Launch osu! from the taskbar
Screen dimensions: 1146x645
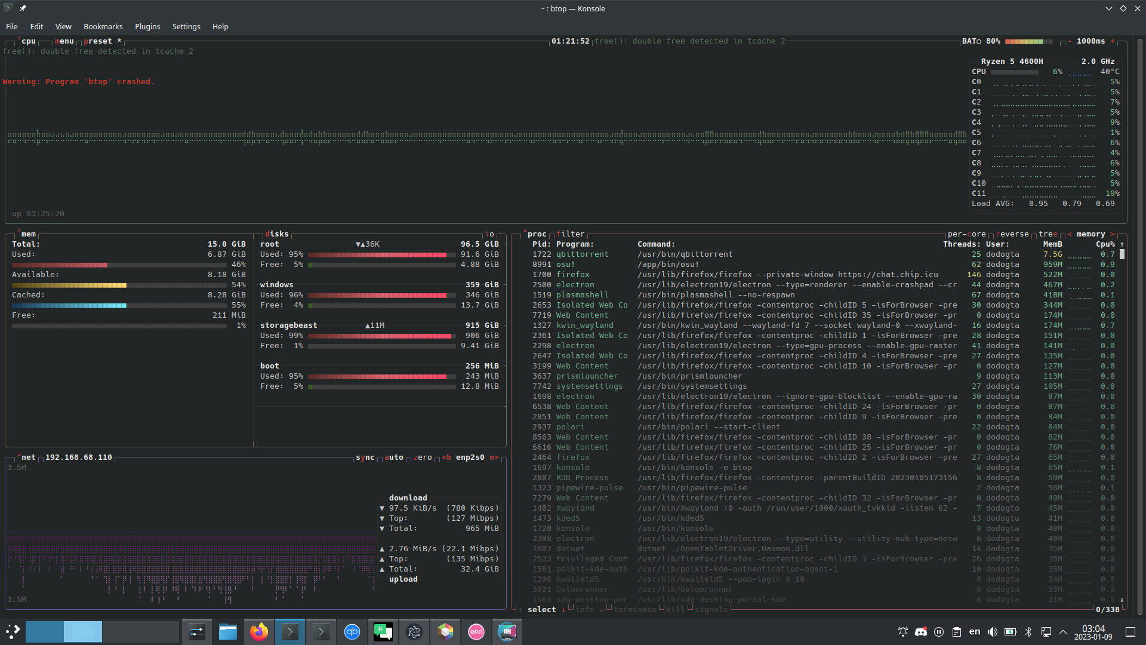coord(476,631)
